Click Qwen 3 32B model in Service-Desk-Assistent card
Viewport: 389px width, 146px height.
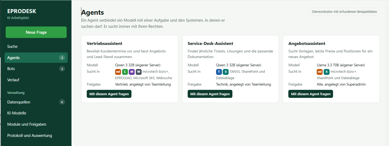tap(239, 65)
